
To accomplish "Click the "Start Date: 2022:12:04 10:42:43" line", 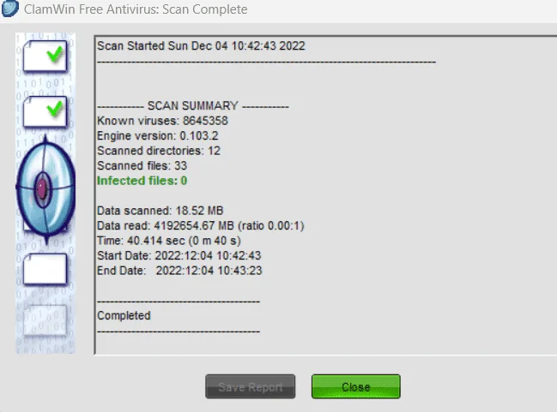I will tap(179, 255).
